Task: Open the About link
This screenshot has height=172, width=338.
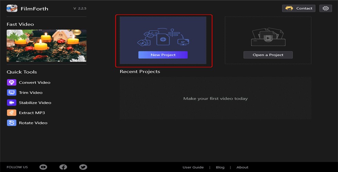Action: click(242, 167)
